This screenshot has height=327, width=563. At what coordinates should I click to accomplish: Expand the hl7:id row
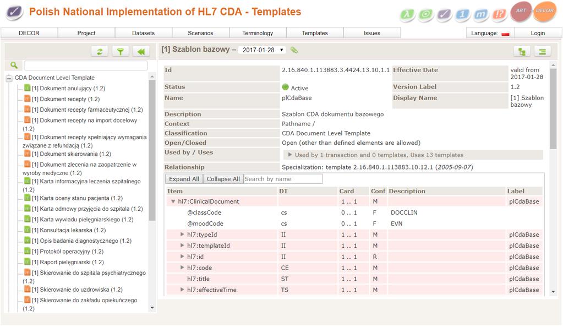[182, 257]
